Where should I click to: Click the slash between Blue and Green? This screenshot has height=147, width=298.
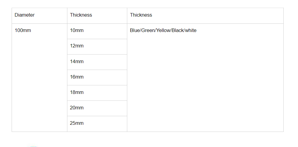click(x=140, y=31)
